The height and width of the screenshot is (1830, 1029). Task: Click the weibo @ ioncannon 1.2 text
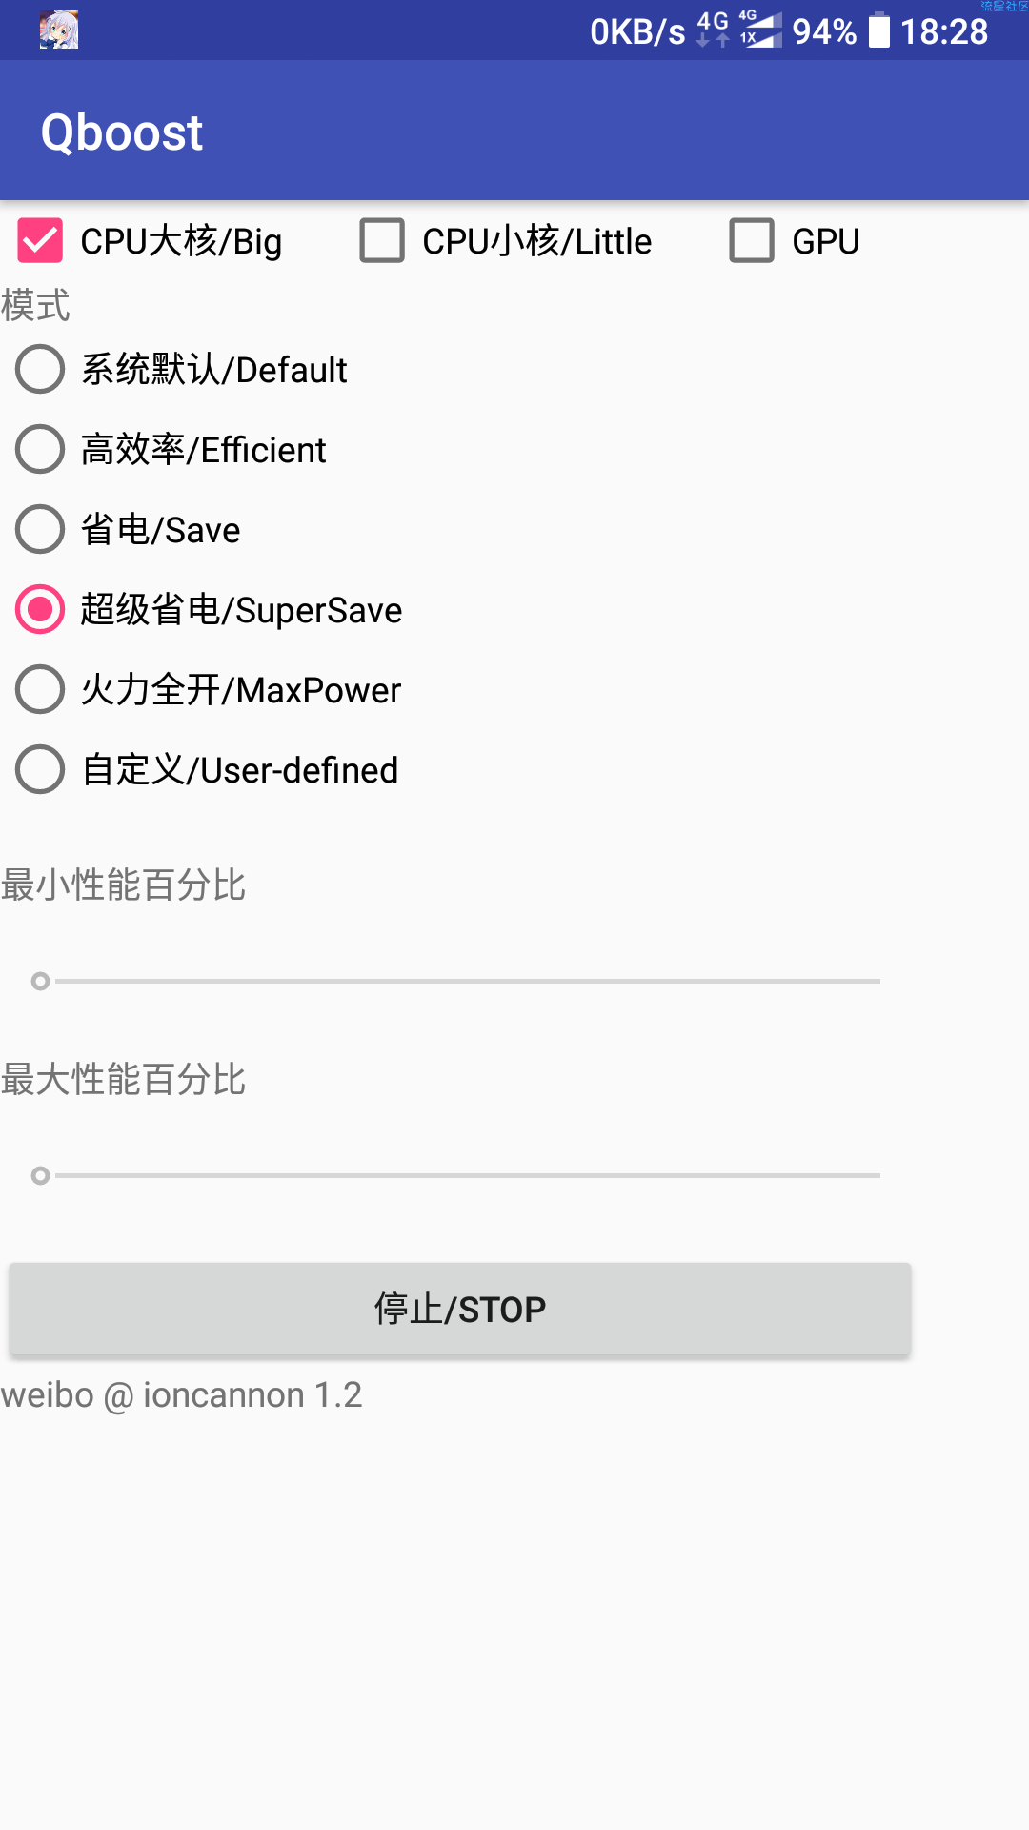[181, 1395]
